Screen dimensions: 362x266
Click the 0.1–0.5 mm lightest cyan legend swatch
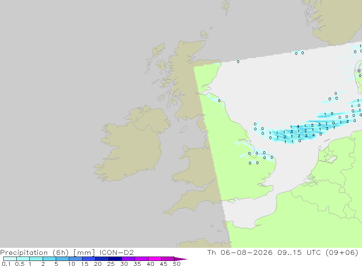10,259
